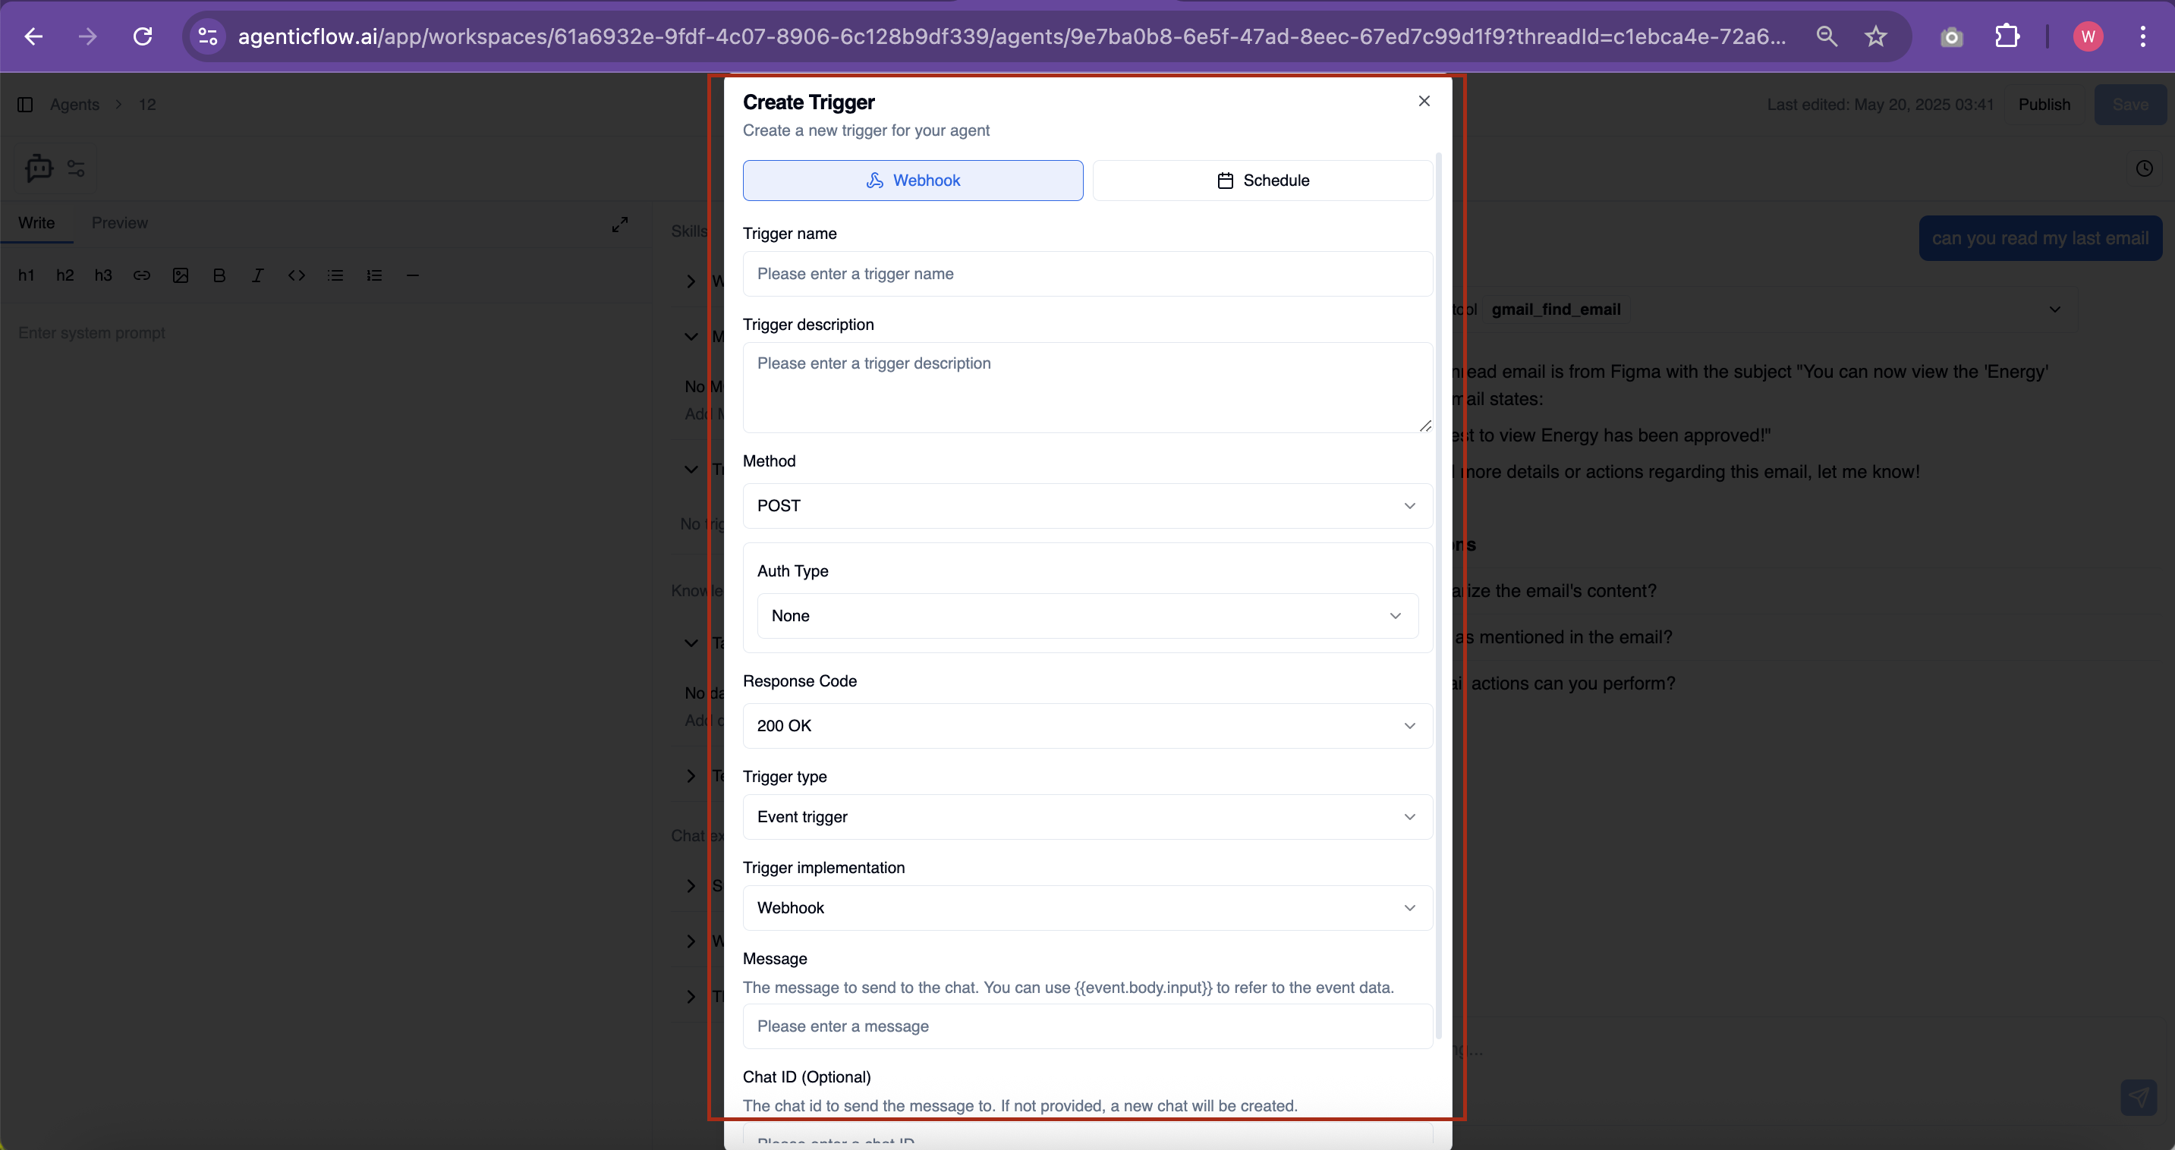This screenshot has height=1150, width=2175.
Task: Apply h1 heading formatting
Action: click(x=26, y=275)
